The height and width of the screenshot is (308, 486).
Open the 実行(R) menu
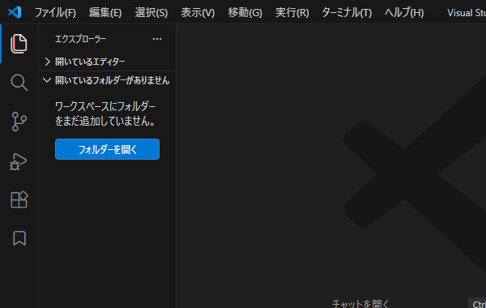coord(292,13)
